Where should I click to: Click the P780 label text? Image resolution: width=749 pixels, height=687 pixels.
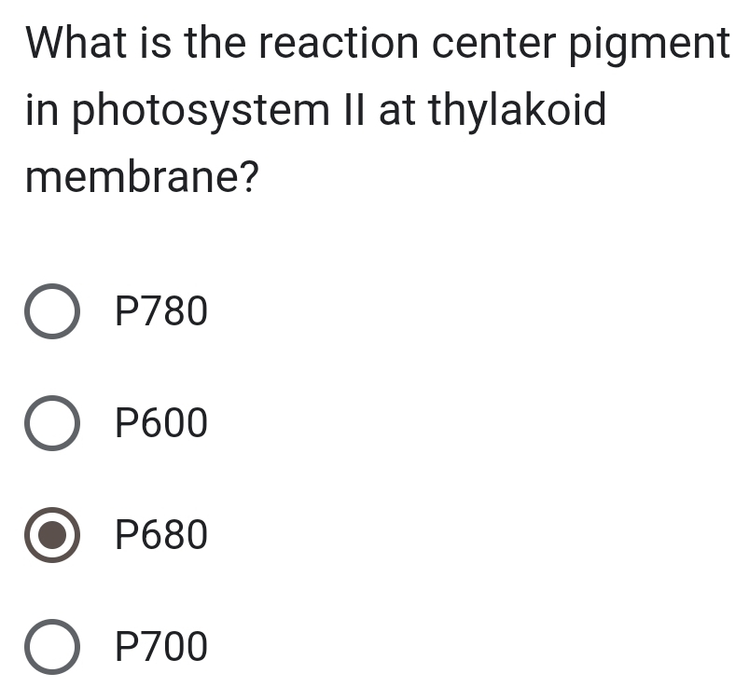(x=160, y=310)
